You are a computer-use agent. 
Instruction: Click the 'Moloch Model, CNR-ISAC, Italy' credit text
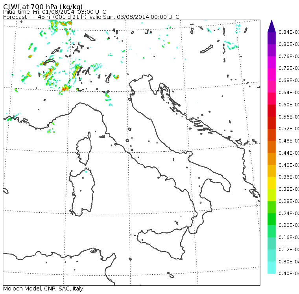(43, 289)
